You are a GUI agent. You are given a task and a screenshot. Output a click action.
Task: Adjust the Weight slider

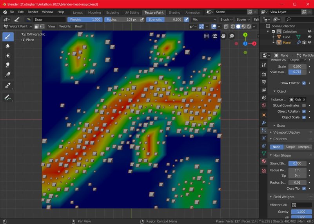click(85, 20)
